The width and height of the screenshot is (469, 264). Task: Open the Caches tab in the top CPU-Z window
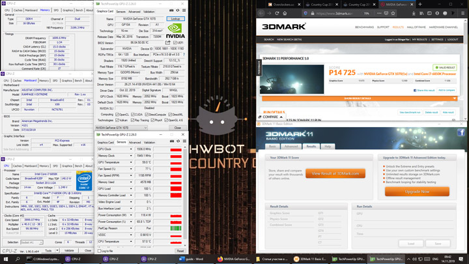point(18,10)
